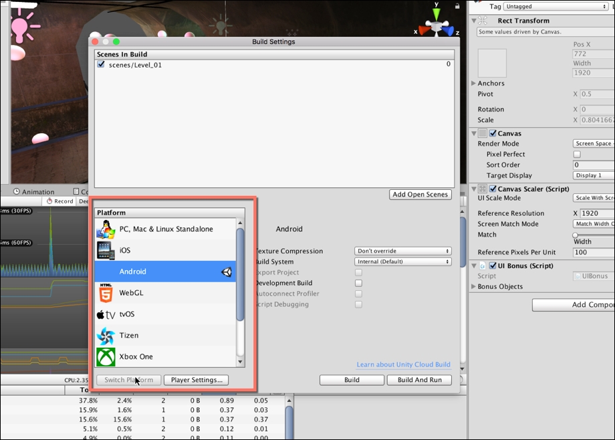
Task: Click the Build And Run button
Action: pos(419,380)
